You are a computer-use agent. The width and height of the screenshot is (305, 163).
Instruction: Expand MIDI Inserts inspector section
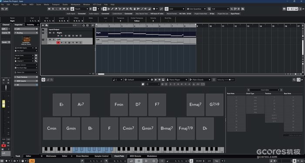coord(26,81)
